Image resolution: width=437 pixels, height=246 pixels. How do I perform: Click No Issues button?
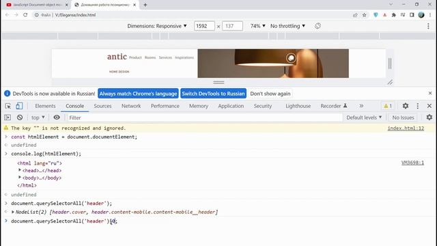(403, 118)
